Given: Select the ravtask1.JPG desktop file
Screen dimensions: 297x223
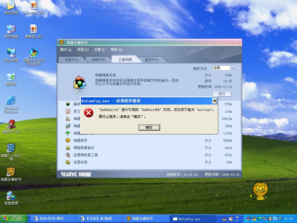Looking at the screenshot, I should [34, 8].
